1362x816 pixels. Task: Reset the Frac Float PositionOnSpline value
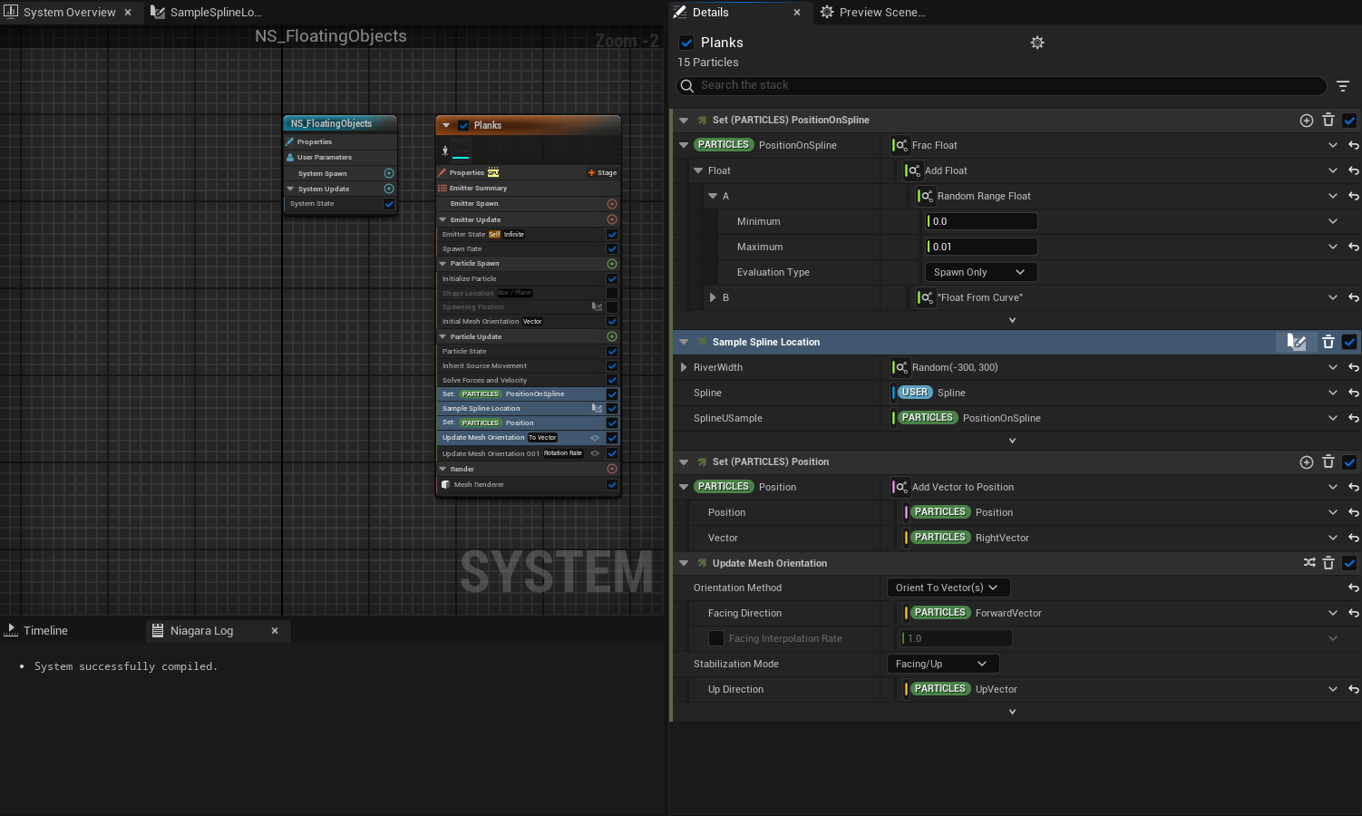click(1353, 145)
